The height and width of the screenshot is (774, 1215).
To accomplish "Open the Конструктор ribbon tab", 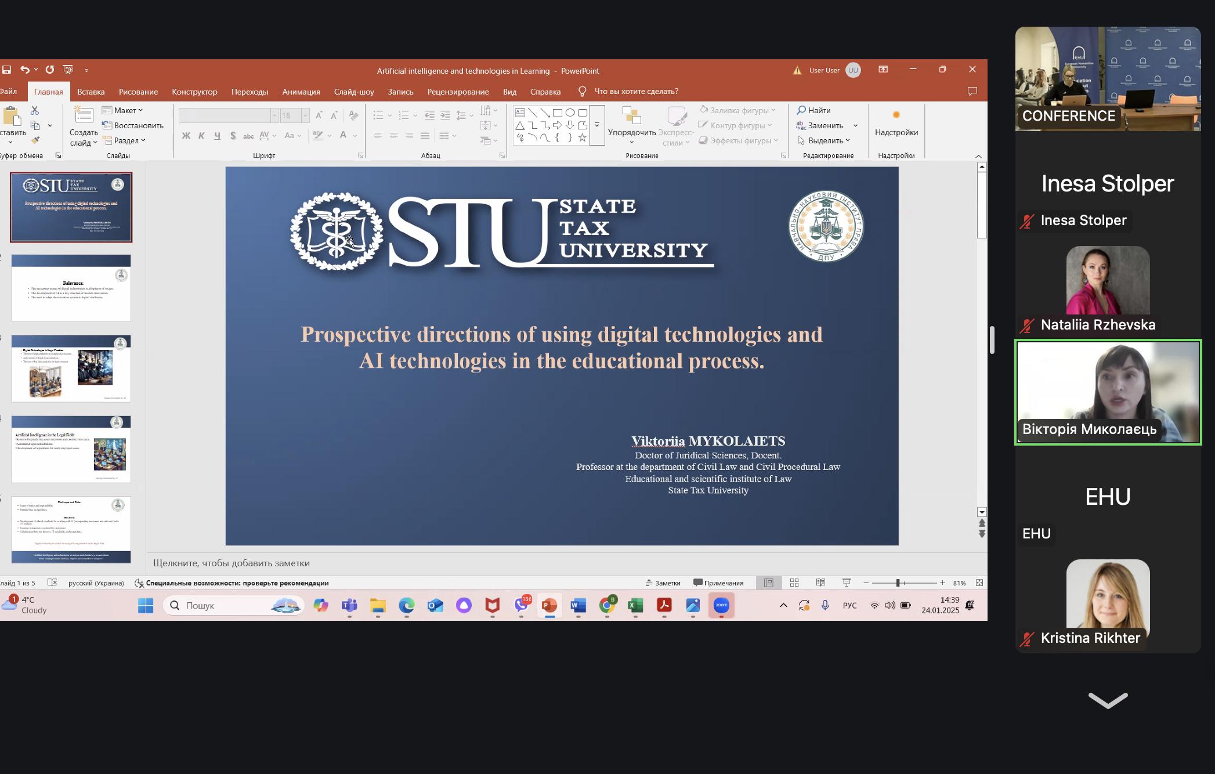I will 194,92.
